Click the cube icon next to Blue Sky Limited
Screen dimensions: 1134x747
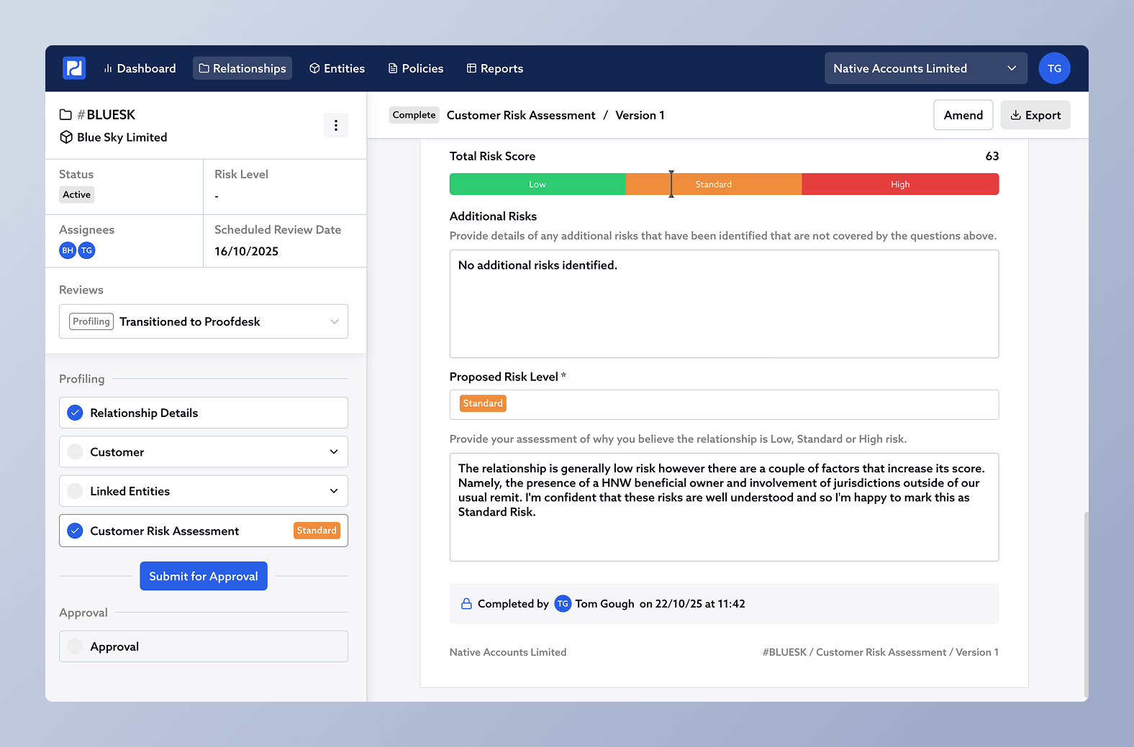pos(66,137)
